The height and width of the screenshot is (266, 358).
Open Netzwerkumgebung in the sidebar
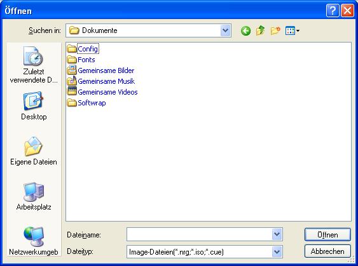tap(34, 241)
